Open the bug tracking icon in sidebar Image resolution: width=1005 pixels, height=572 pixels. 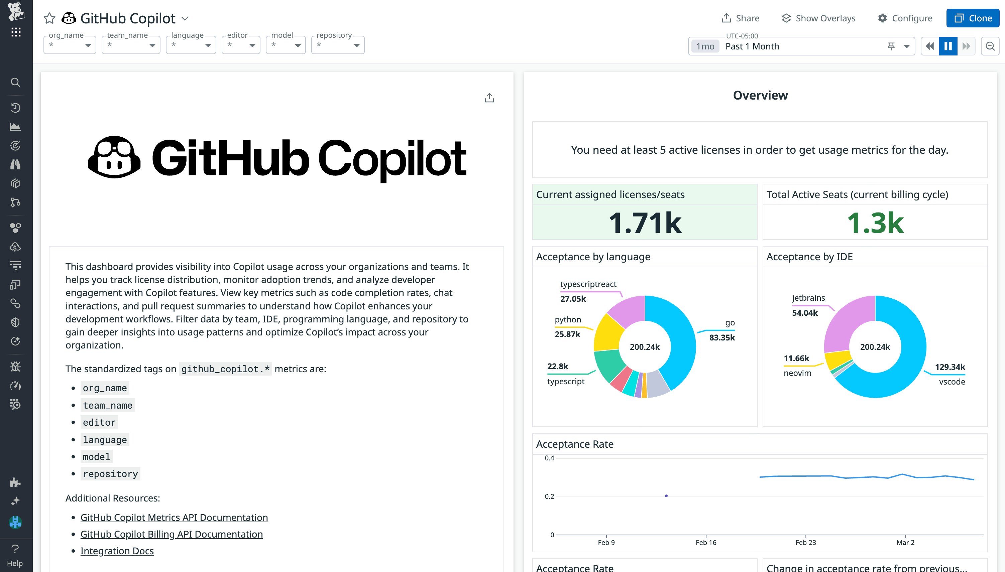tap(16, 366)
